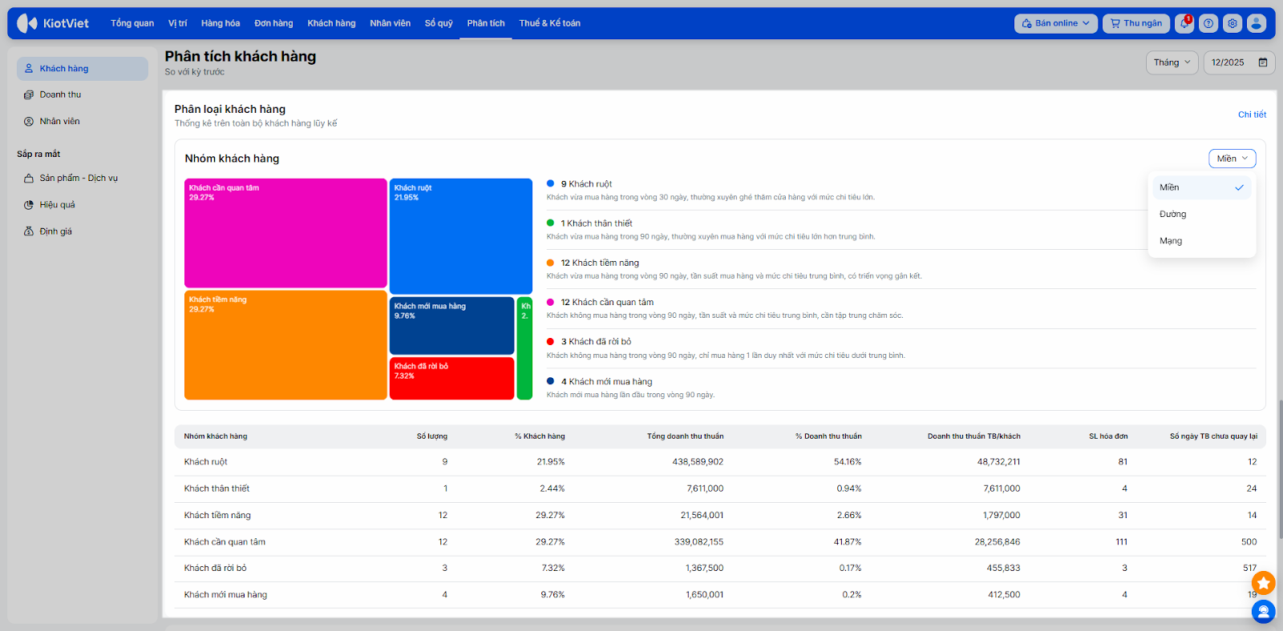Image resolution: width=1283 pixels, height=631 pixels.
Task: Open the blue support chat icon
Action: click(1263, 612)
